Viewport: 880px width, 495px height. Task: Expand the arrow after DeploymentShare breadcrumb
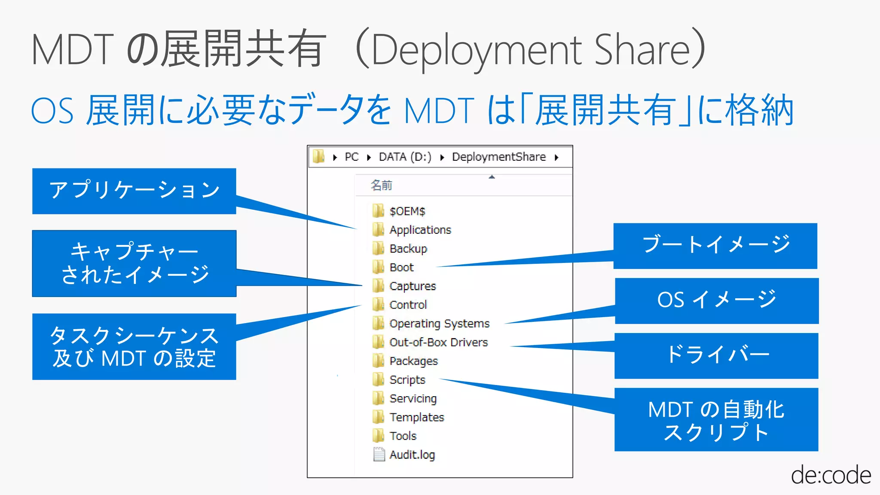[x=557, y=158]
